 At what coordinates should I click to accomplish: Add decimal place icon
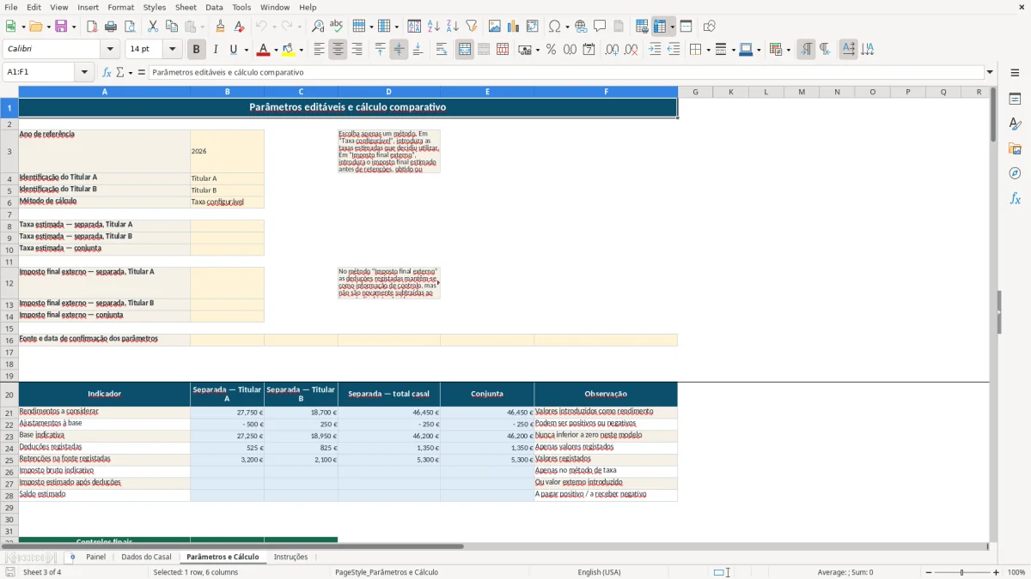point(612,50)
